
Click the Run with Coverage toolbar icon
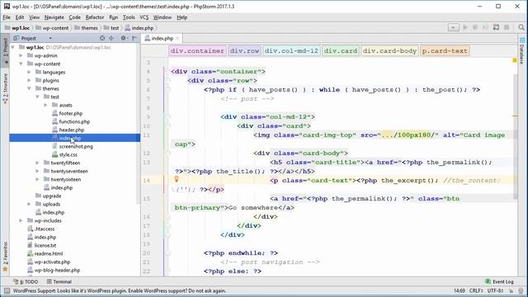point(485,27)
